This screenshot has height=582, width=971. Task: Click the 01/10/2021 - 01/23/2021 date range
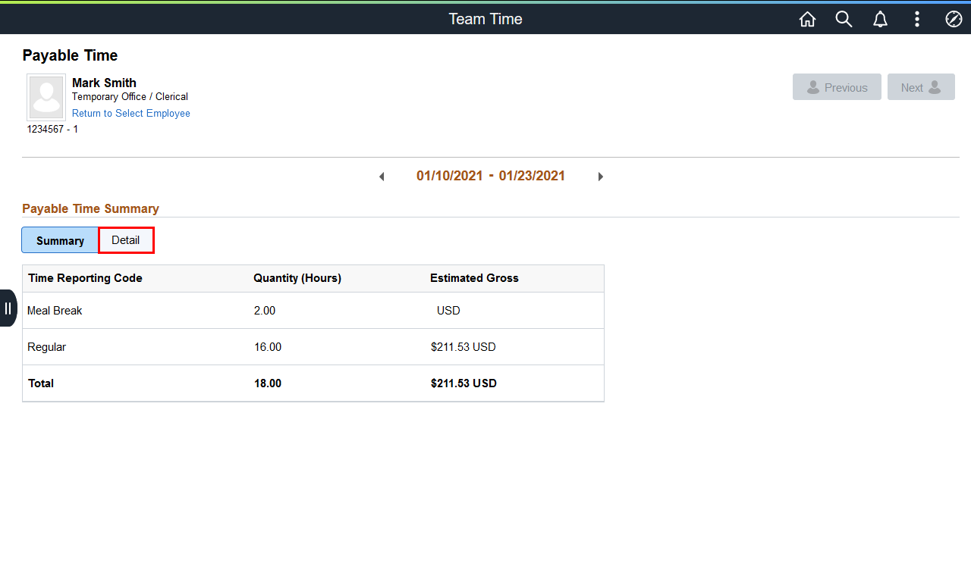pyautogui.click(x=491, y=176)
